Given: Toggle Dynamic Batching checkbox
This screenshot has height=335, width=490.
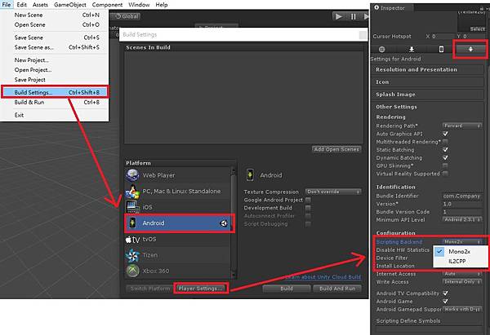Looking at the screenshot, I should click(445, 158).
